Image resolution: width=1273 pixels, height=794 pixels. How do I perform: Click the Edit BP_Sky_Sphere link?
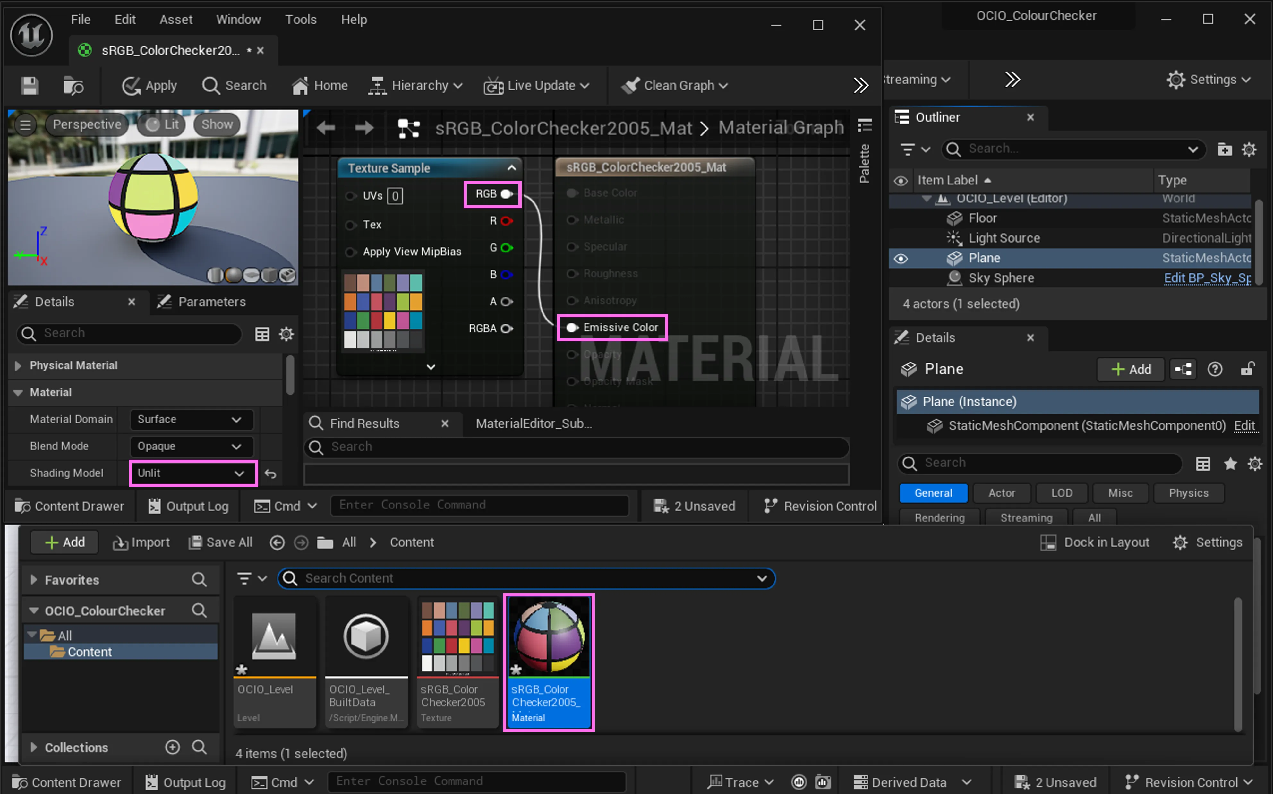pos(1207,278)
